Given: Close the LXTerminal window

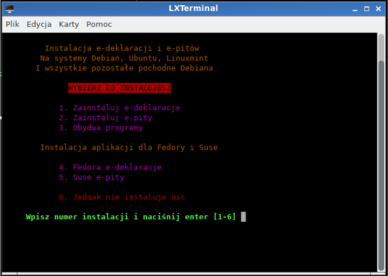Looking at the screenshot, I should click(x=378, y=9).
